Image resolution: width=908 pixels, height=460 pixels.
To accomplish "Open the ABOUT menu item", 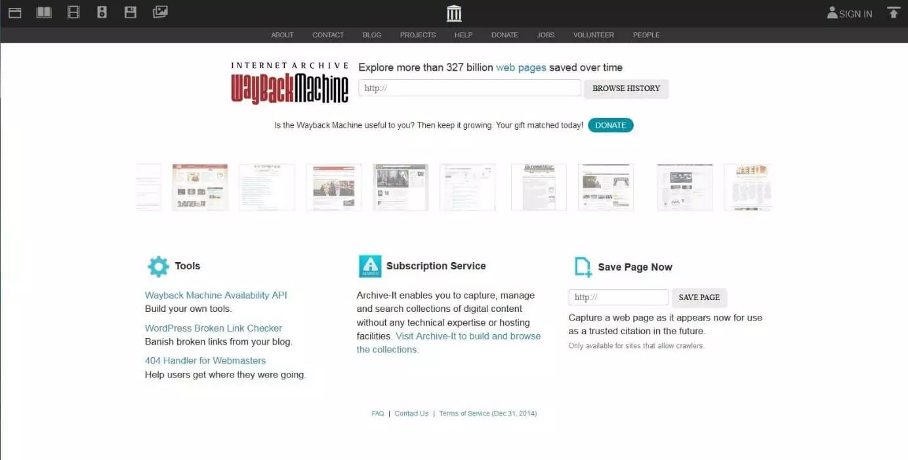I will 282,35.
